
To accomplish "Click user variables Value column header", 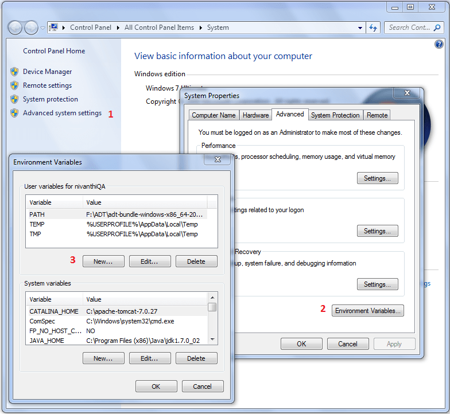I will tap(145, 202).
